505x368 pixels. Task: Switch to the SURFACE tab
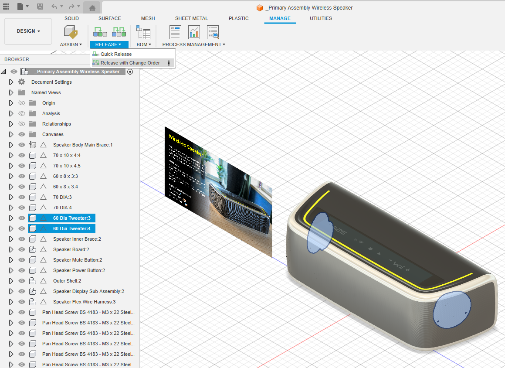pyautogui.click(x=109, y=18)
